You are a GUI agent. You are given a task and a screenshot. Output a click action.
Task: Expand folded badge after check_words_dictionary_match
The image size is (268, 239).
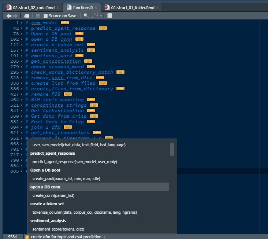point(120,72)
